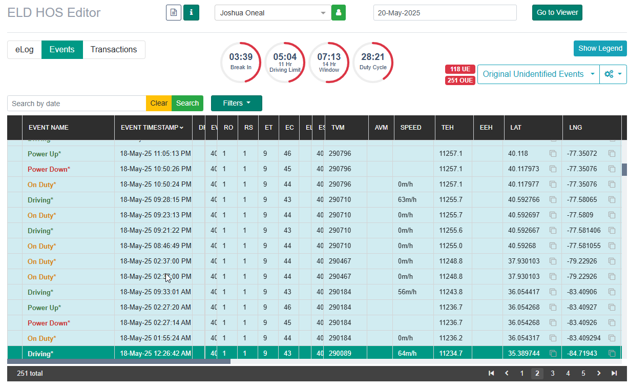Copy latitude 40.118 in Power Up row
The image size is (628, 387).
(553, 154)
